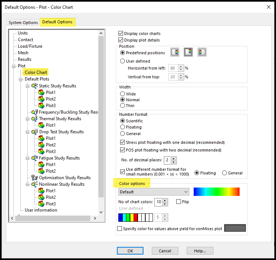Screen dimensions: 276x260
Task: Enable the Flip checkbox
Action: pyautogui.click(x=178, y=202)
